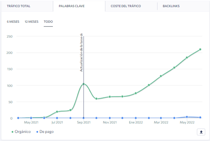This screenshot has width=210, height=141.
Task: Click the 250 y-axis value
Action: click(9, 36)
